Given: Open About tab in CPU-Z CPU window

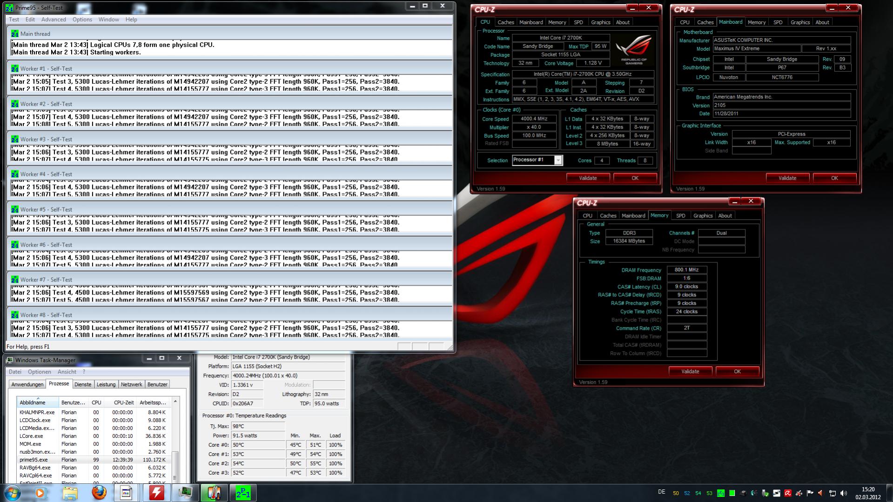Looking at the screenshot, I should [623, 22].
